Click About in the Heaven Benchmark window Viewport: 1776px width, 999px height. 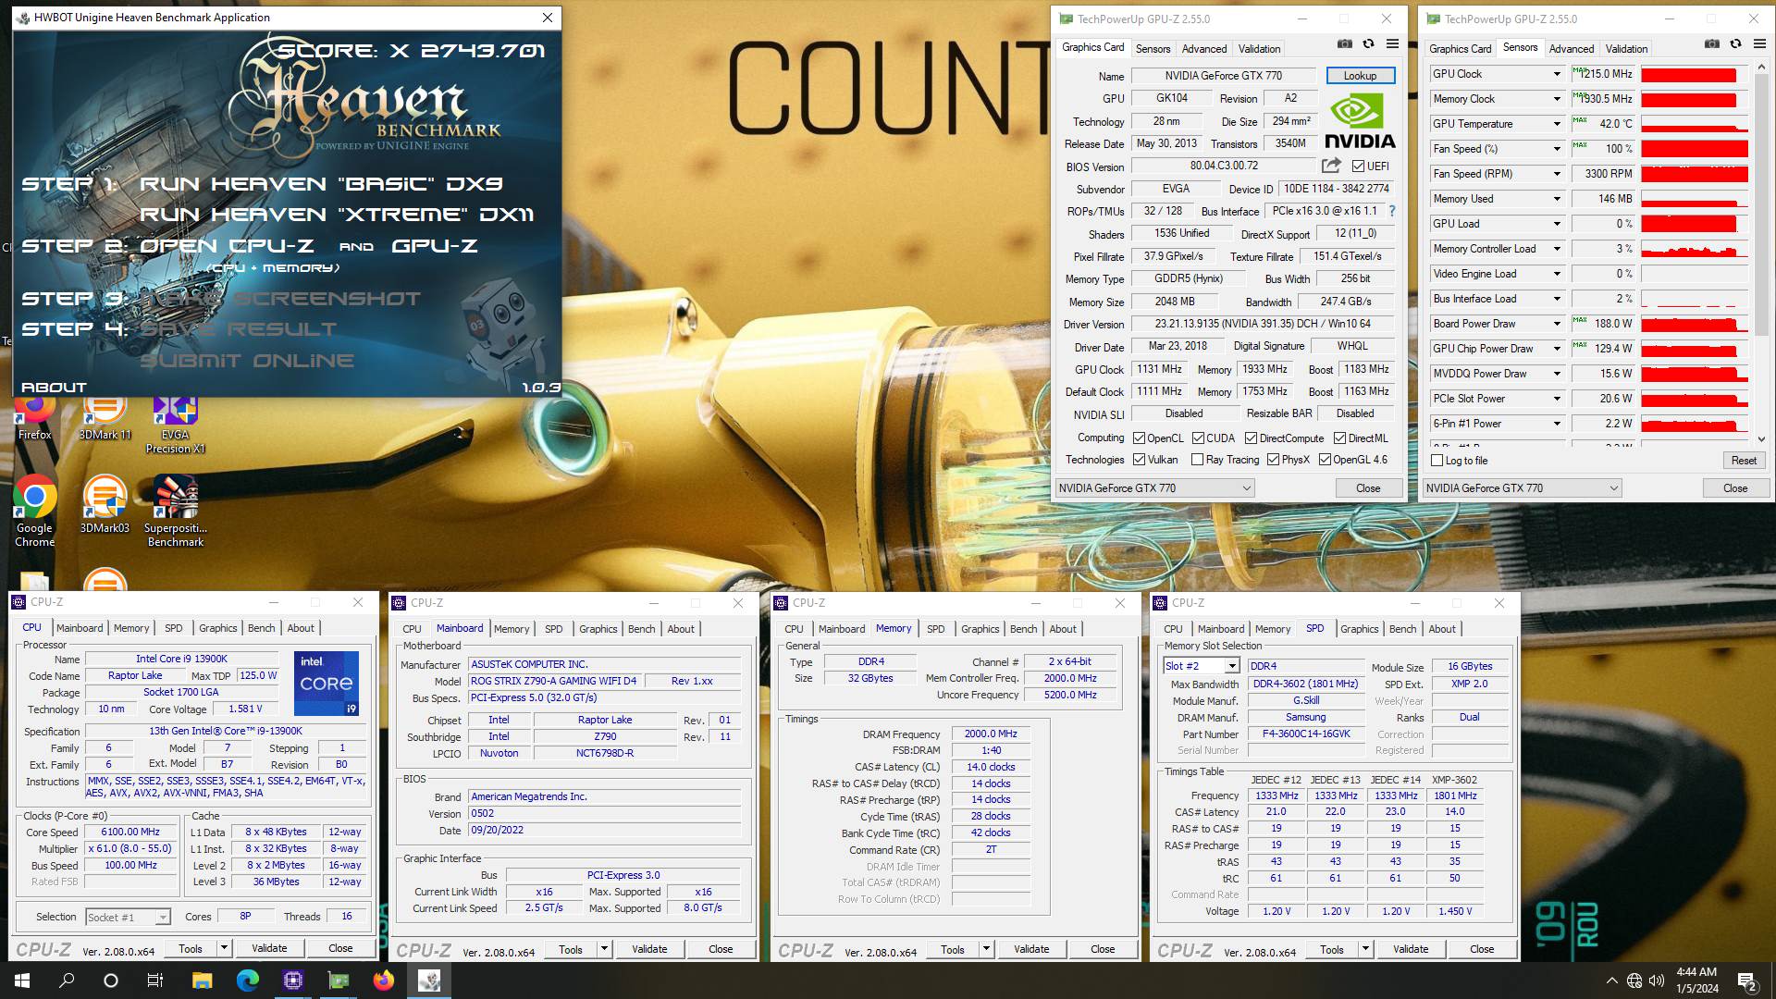tap(54, 388)
